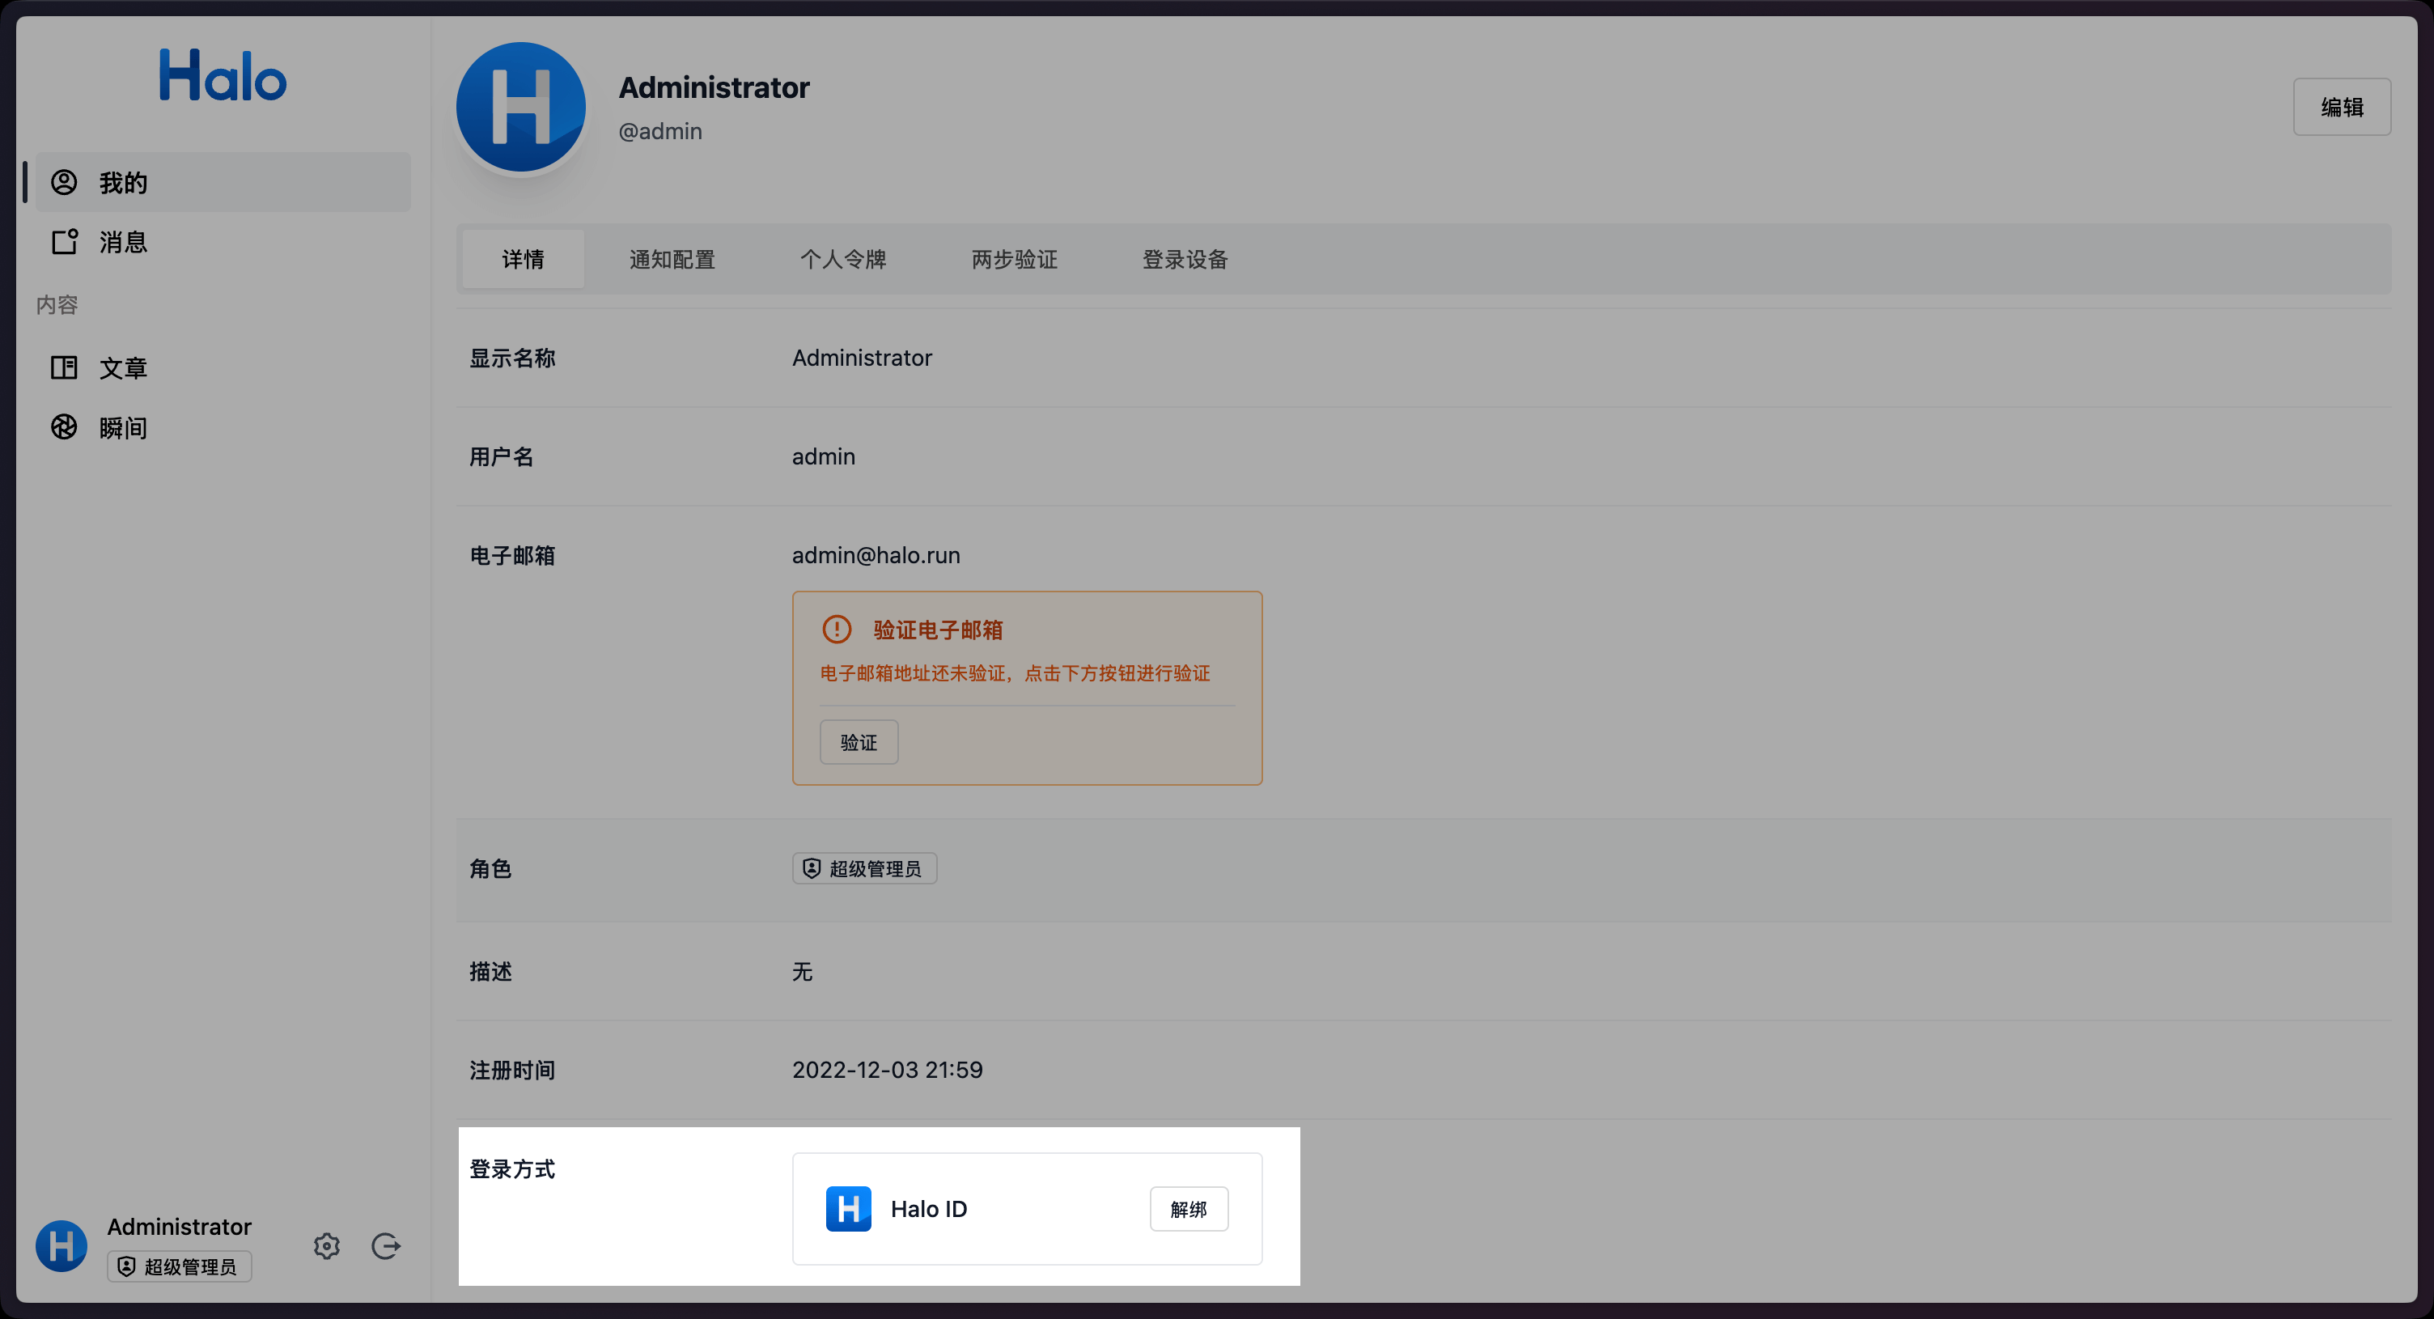Open the 个人令牌 tab
The height and width of the screenshot is (1319, 2434).
pyautogui.click(x=843, y=259)
